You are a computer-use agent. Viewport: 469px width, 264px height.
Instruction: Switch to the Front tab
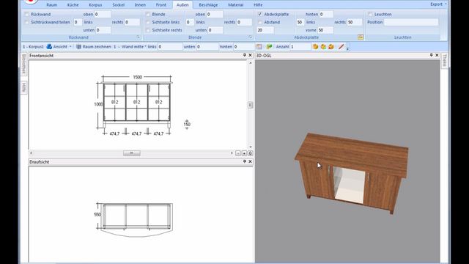[161, 5]
